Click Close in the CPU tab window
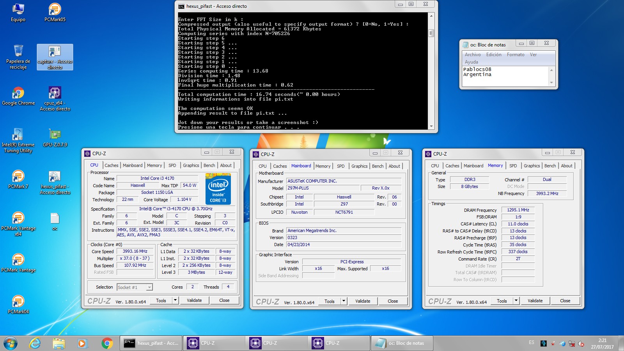 coord(224,300)
